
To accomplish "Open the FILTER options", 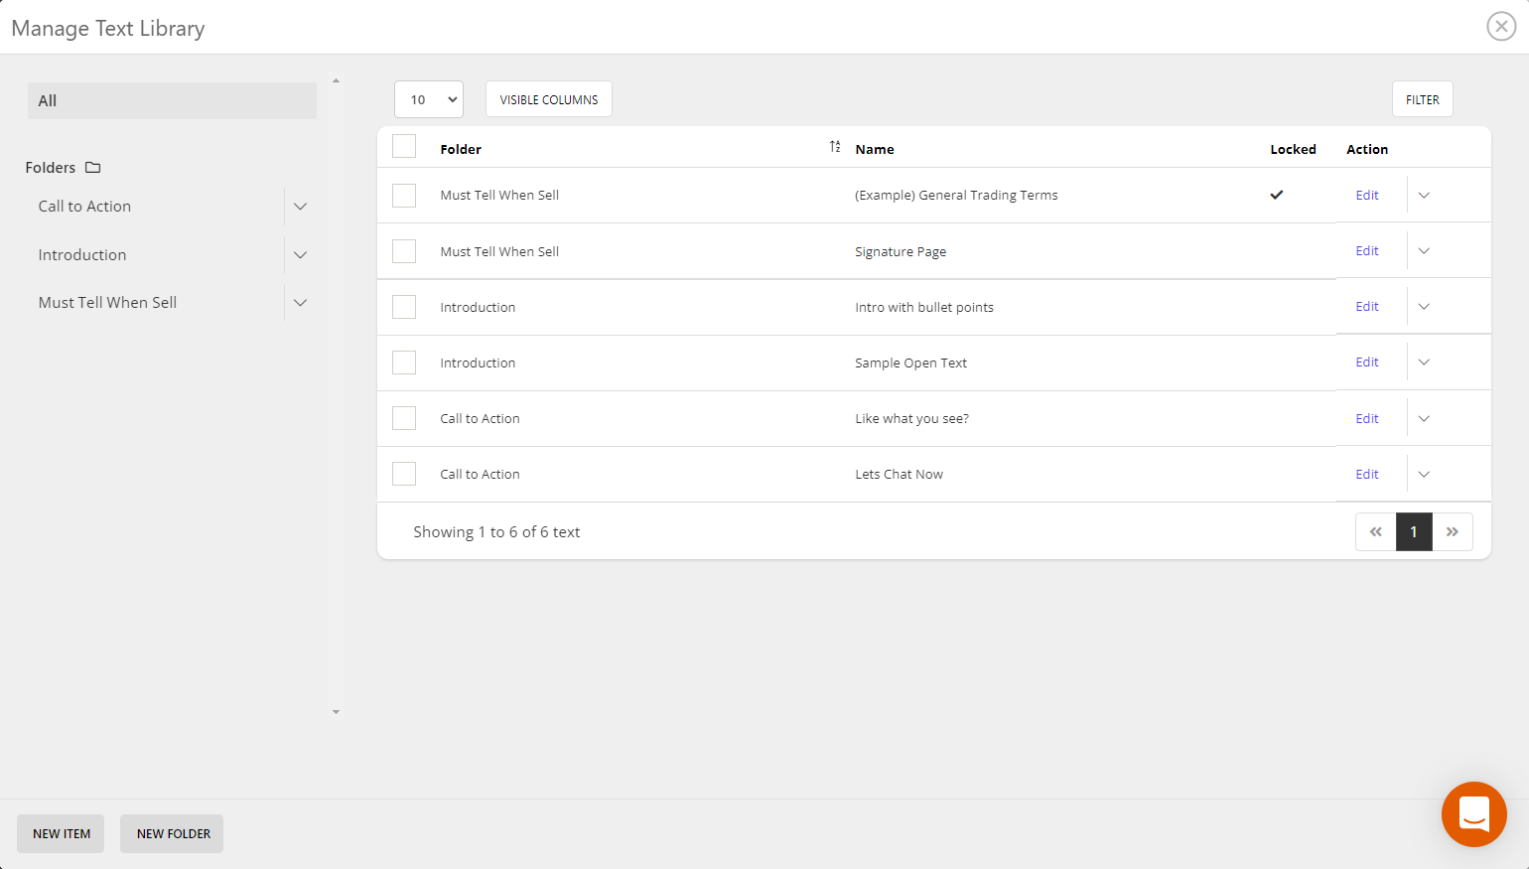I will coord(1422,99).
